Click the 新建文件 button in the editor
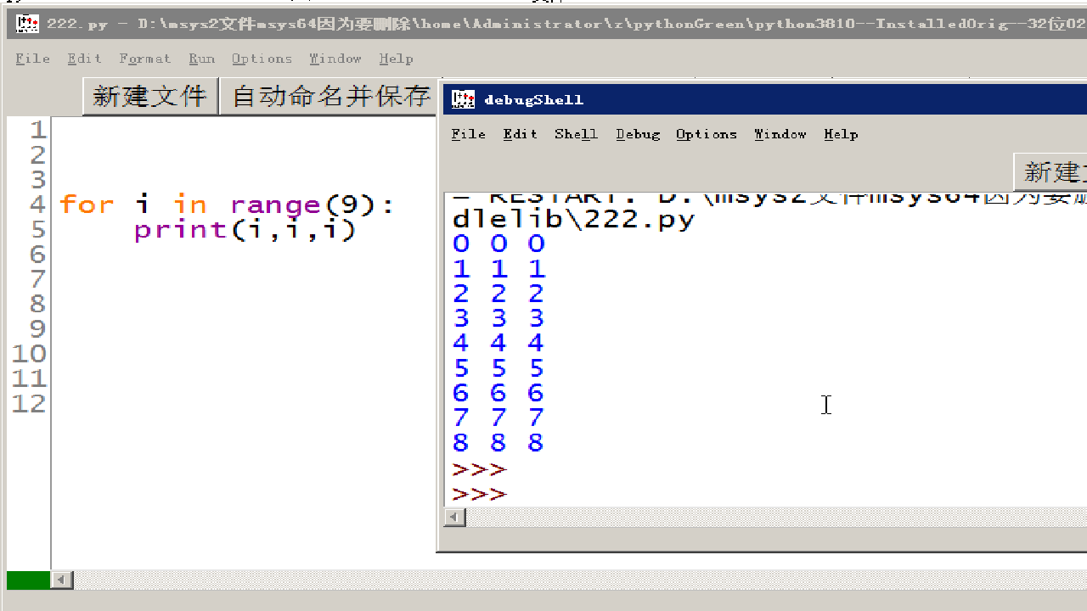 150,96
